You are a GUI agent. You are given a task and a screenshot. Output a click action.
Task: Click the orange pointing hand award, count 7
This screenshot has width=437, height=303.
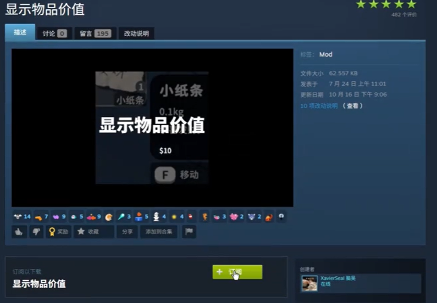(41, 216)
